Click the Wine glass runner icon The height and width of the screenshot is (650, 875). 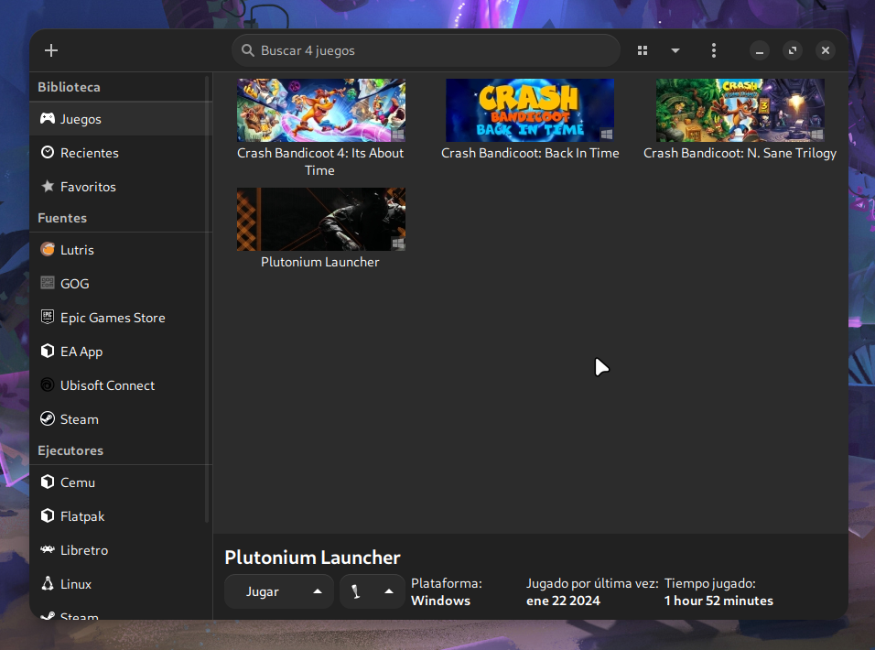[355, 591]
